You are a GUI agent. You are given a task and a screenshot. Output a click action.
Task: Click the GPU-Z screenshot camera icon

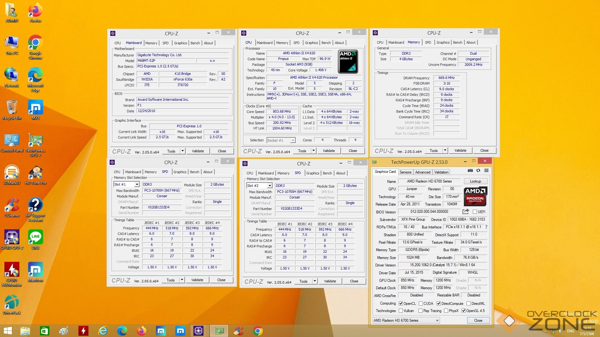pos(470,170)
